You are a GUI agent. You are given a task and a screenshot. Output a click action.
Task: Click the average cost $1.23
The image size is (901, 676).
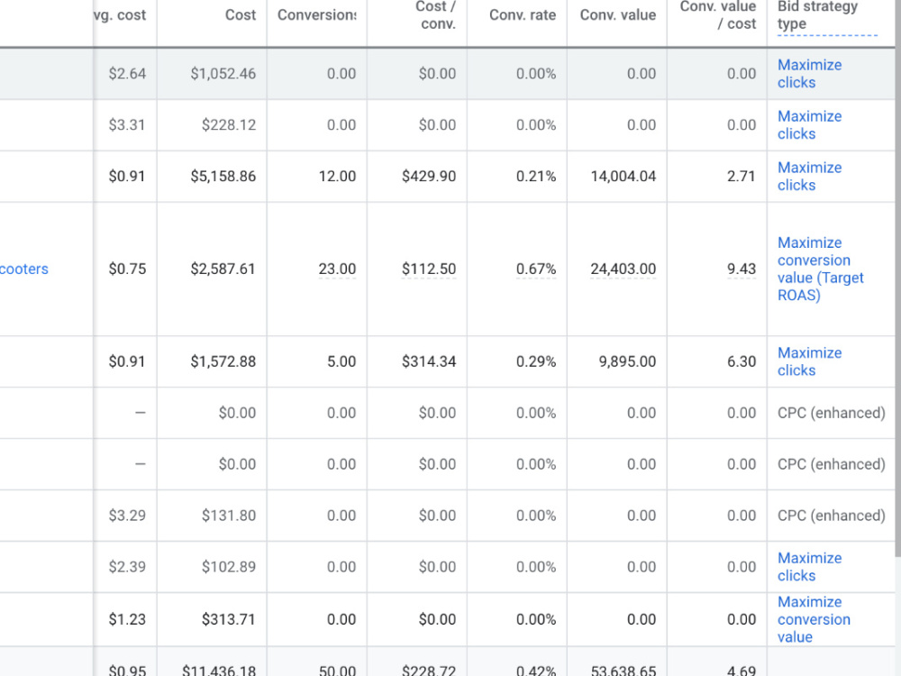tap(127, 619)
